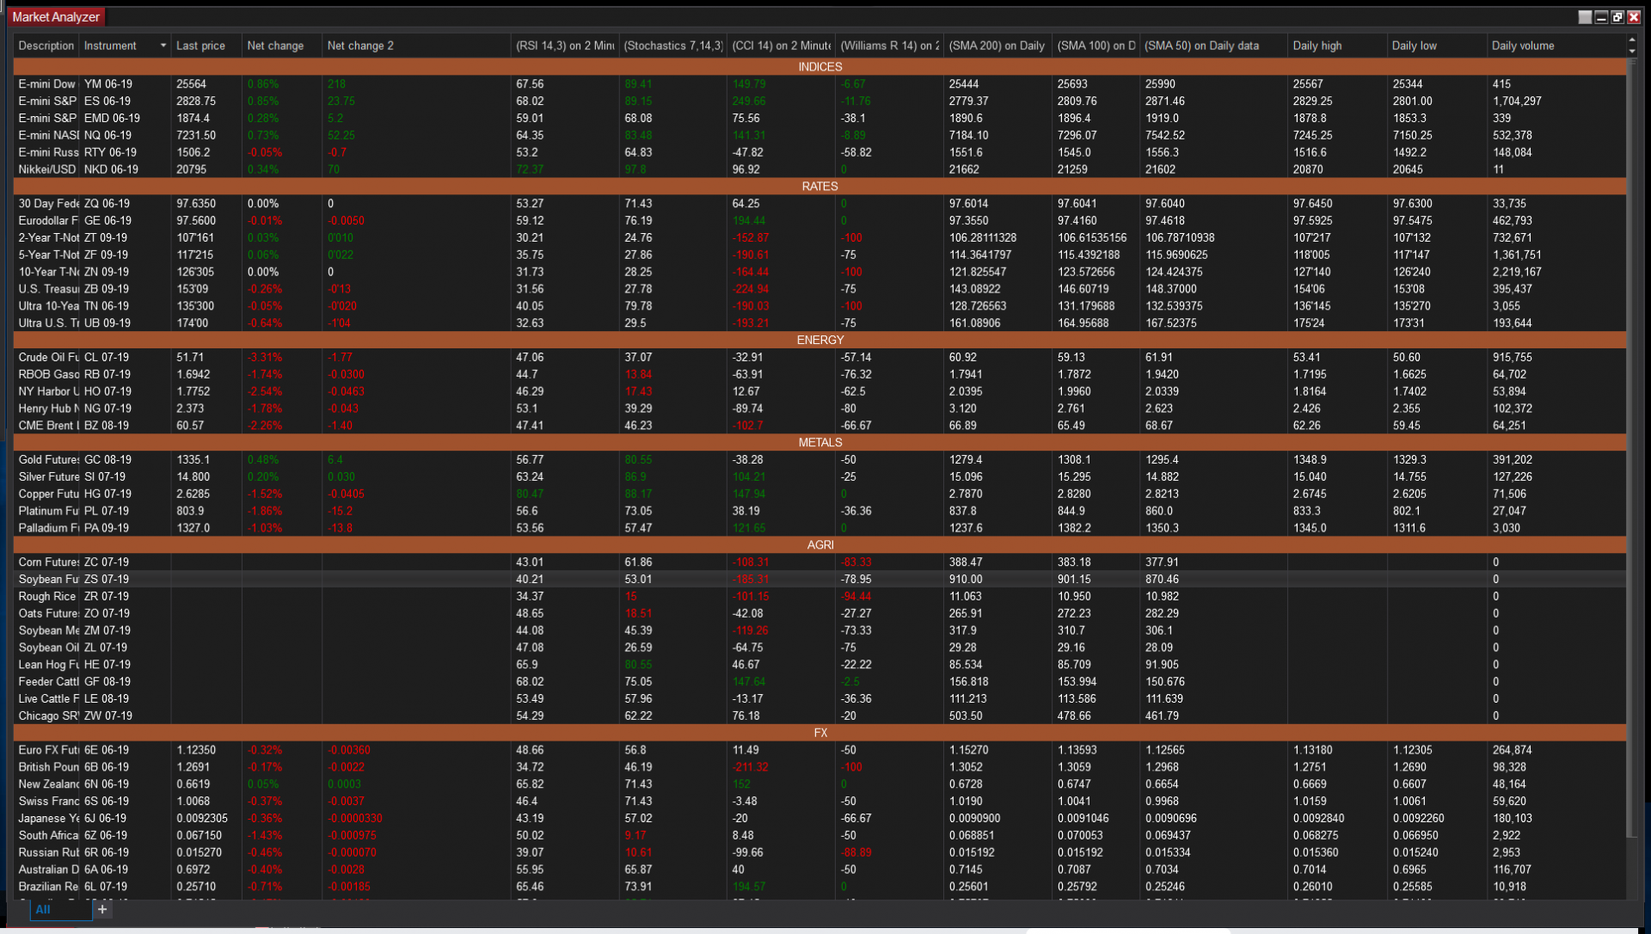
Task: Sort by Net change column header
Action: pyautogui.click(x=275, y=46)
